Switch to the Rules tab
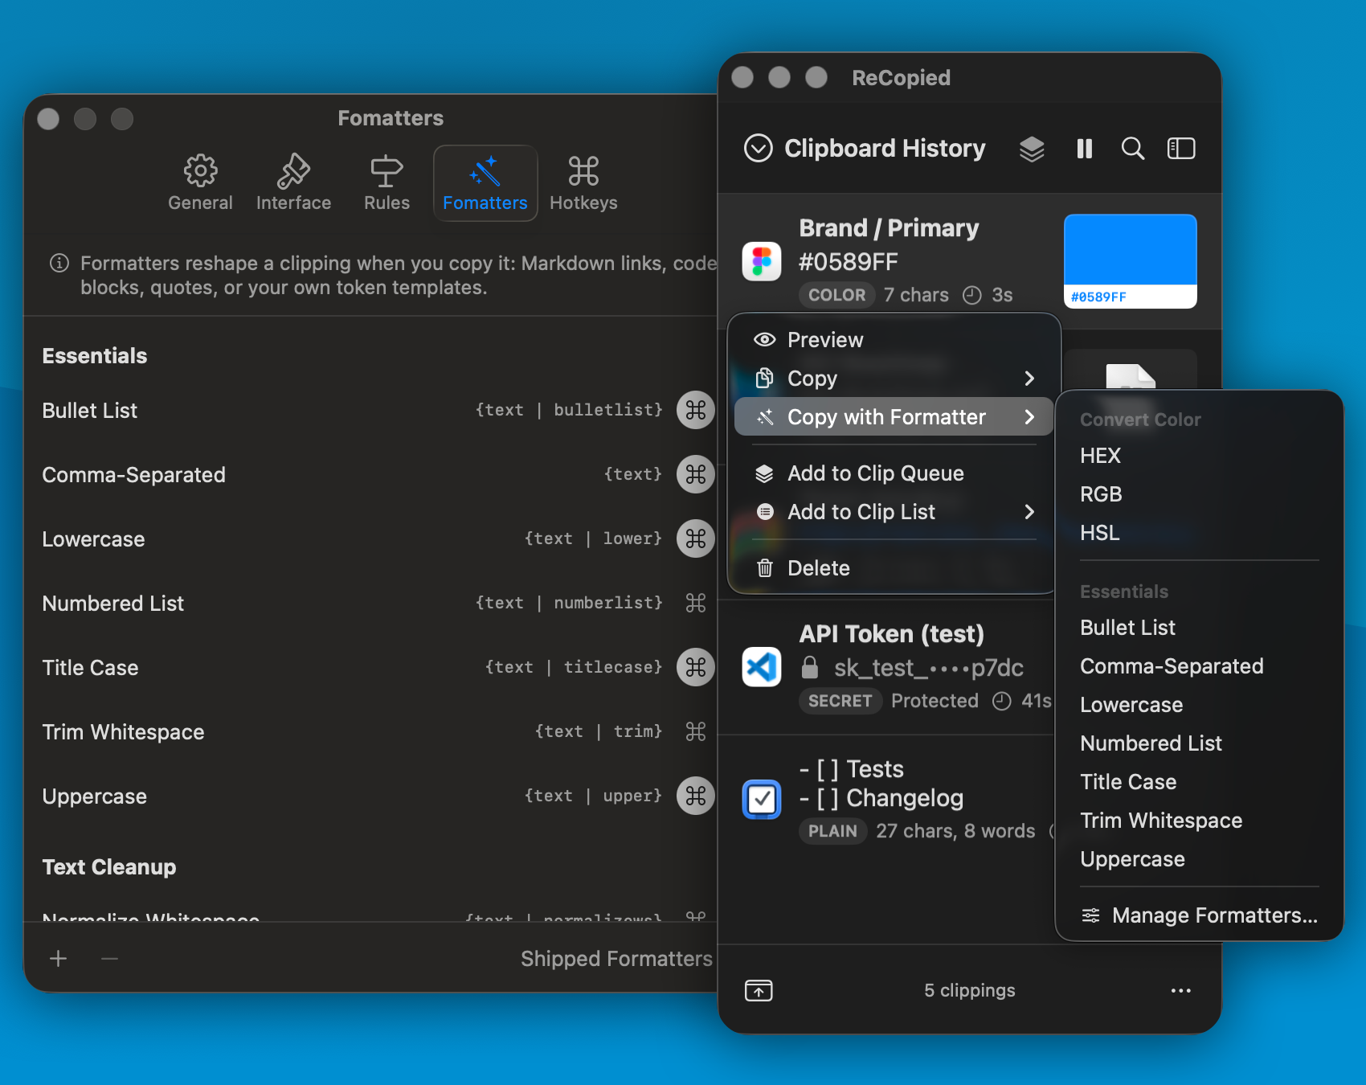 click(386, 183)
